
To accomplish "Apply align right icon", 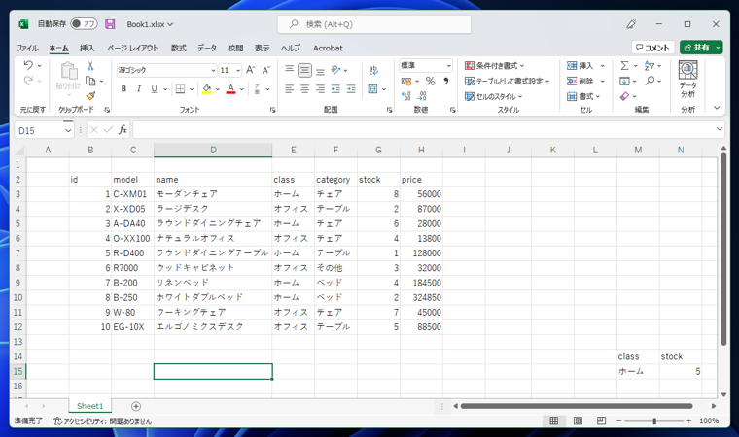I will [x=321, y=89].
